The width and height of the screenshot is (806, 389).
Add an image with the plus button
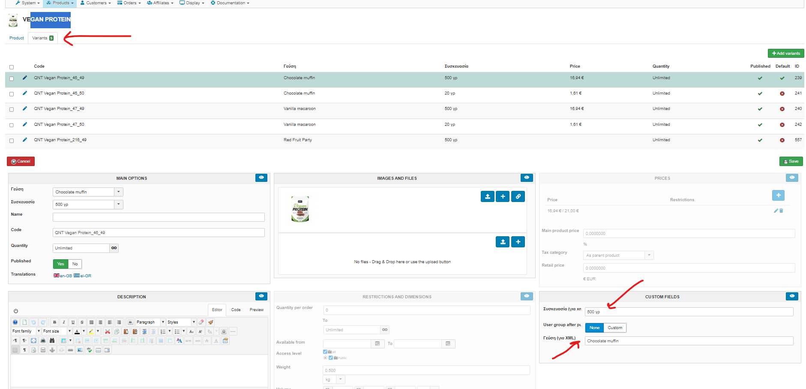tap(503, 196)
